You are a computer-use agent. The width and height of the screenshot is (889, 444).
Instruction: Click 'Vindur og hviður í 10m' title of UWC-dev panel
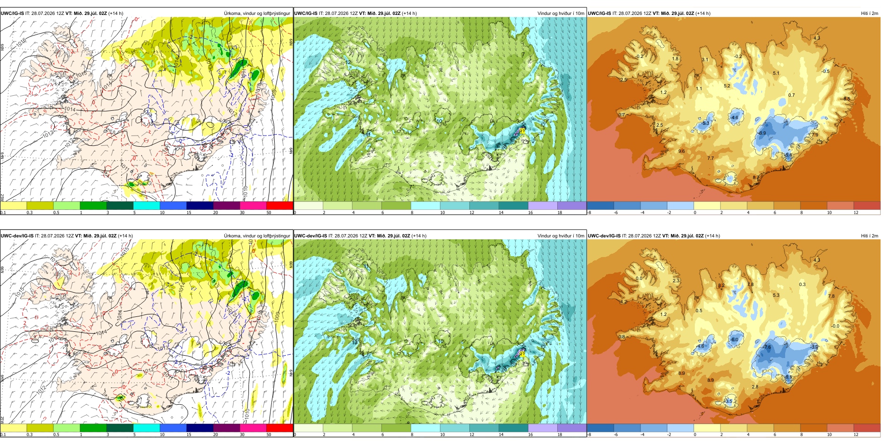coord(561,236)
